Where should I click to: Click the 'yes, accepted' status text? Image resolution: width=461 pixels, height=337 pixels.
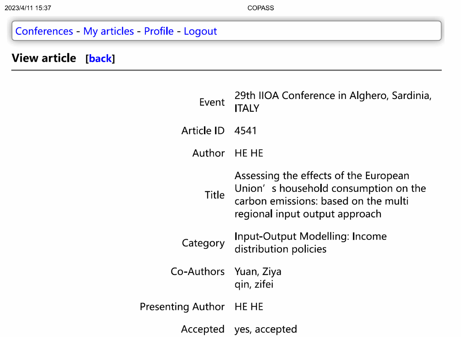coord(265,329)
